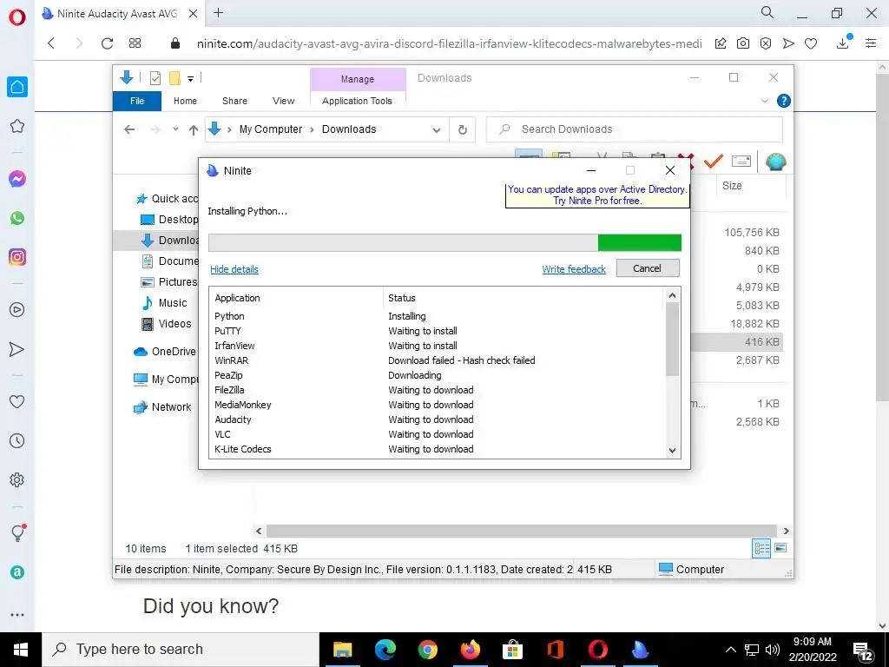Viewport: 889px width, 667px height.
Task: Open the address bar history dropdown
Action: click(437, 130)
